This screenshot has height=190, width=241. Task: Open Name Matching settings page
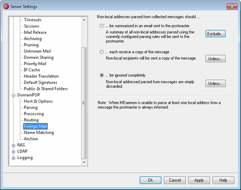[39, 133]
